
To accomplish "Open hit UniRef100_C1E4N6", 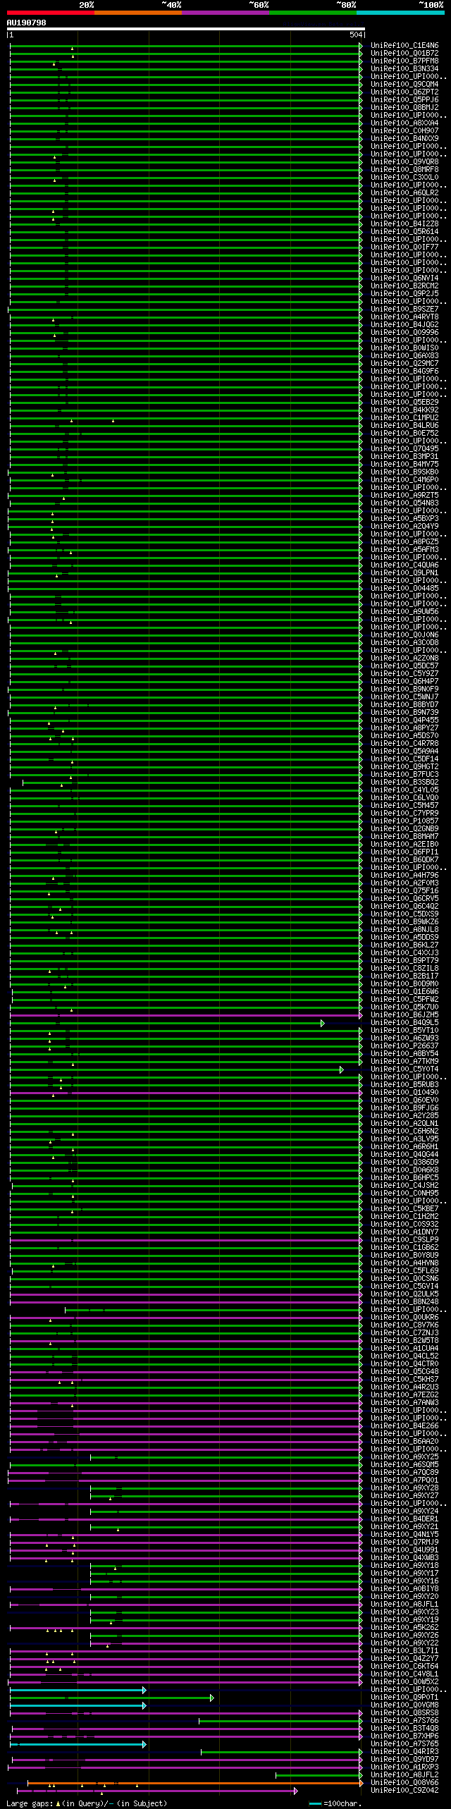I will (404, 46).
